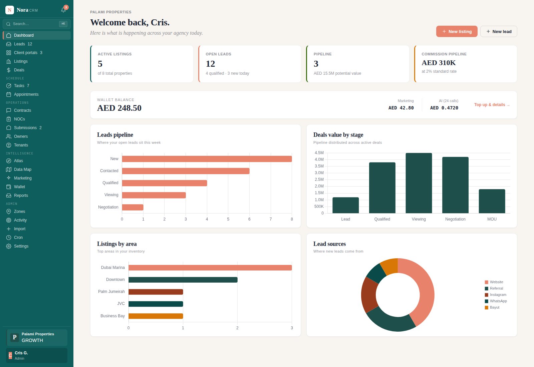534x367 pixels.
Task: Click the Settings gear icon
Action: pos(9,246)
